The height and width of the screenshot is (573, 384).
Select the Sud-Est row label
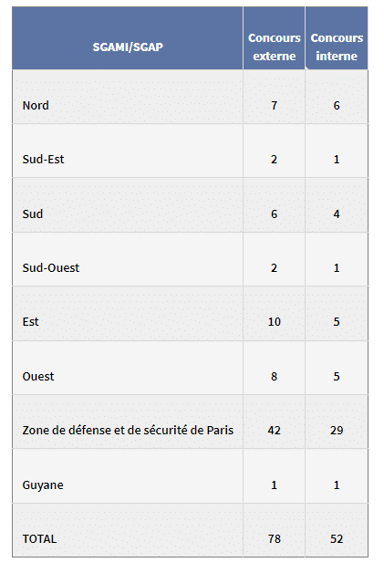[x=43, y=160]
